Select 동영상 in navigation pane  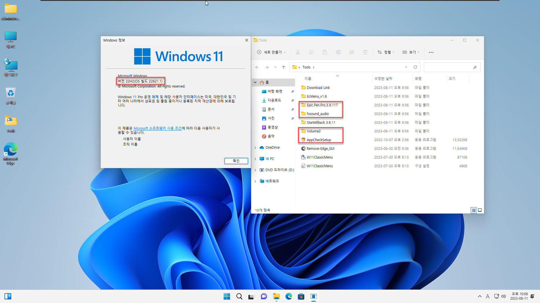(x=273, y=127)
